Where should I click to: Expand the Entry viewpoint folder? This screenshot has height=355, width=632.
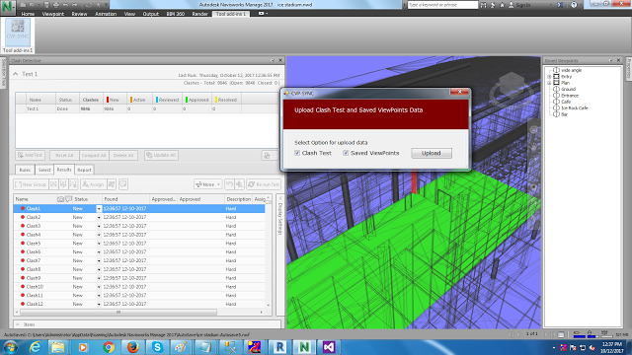tap(549, 77)
